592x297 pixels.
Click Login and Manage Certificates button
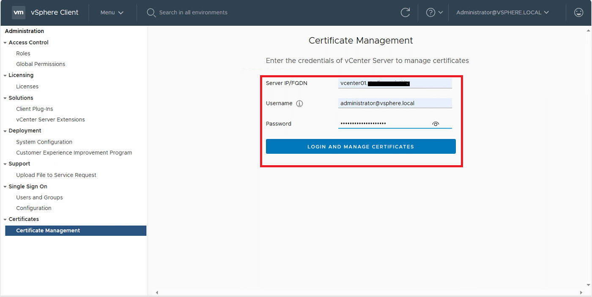pyautogui.click(x=361, y=147)
